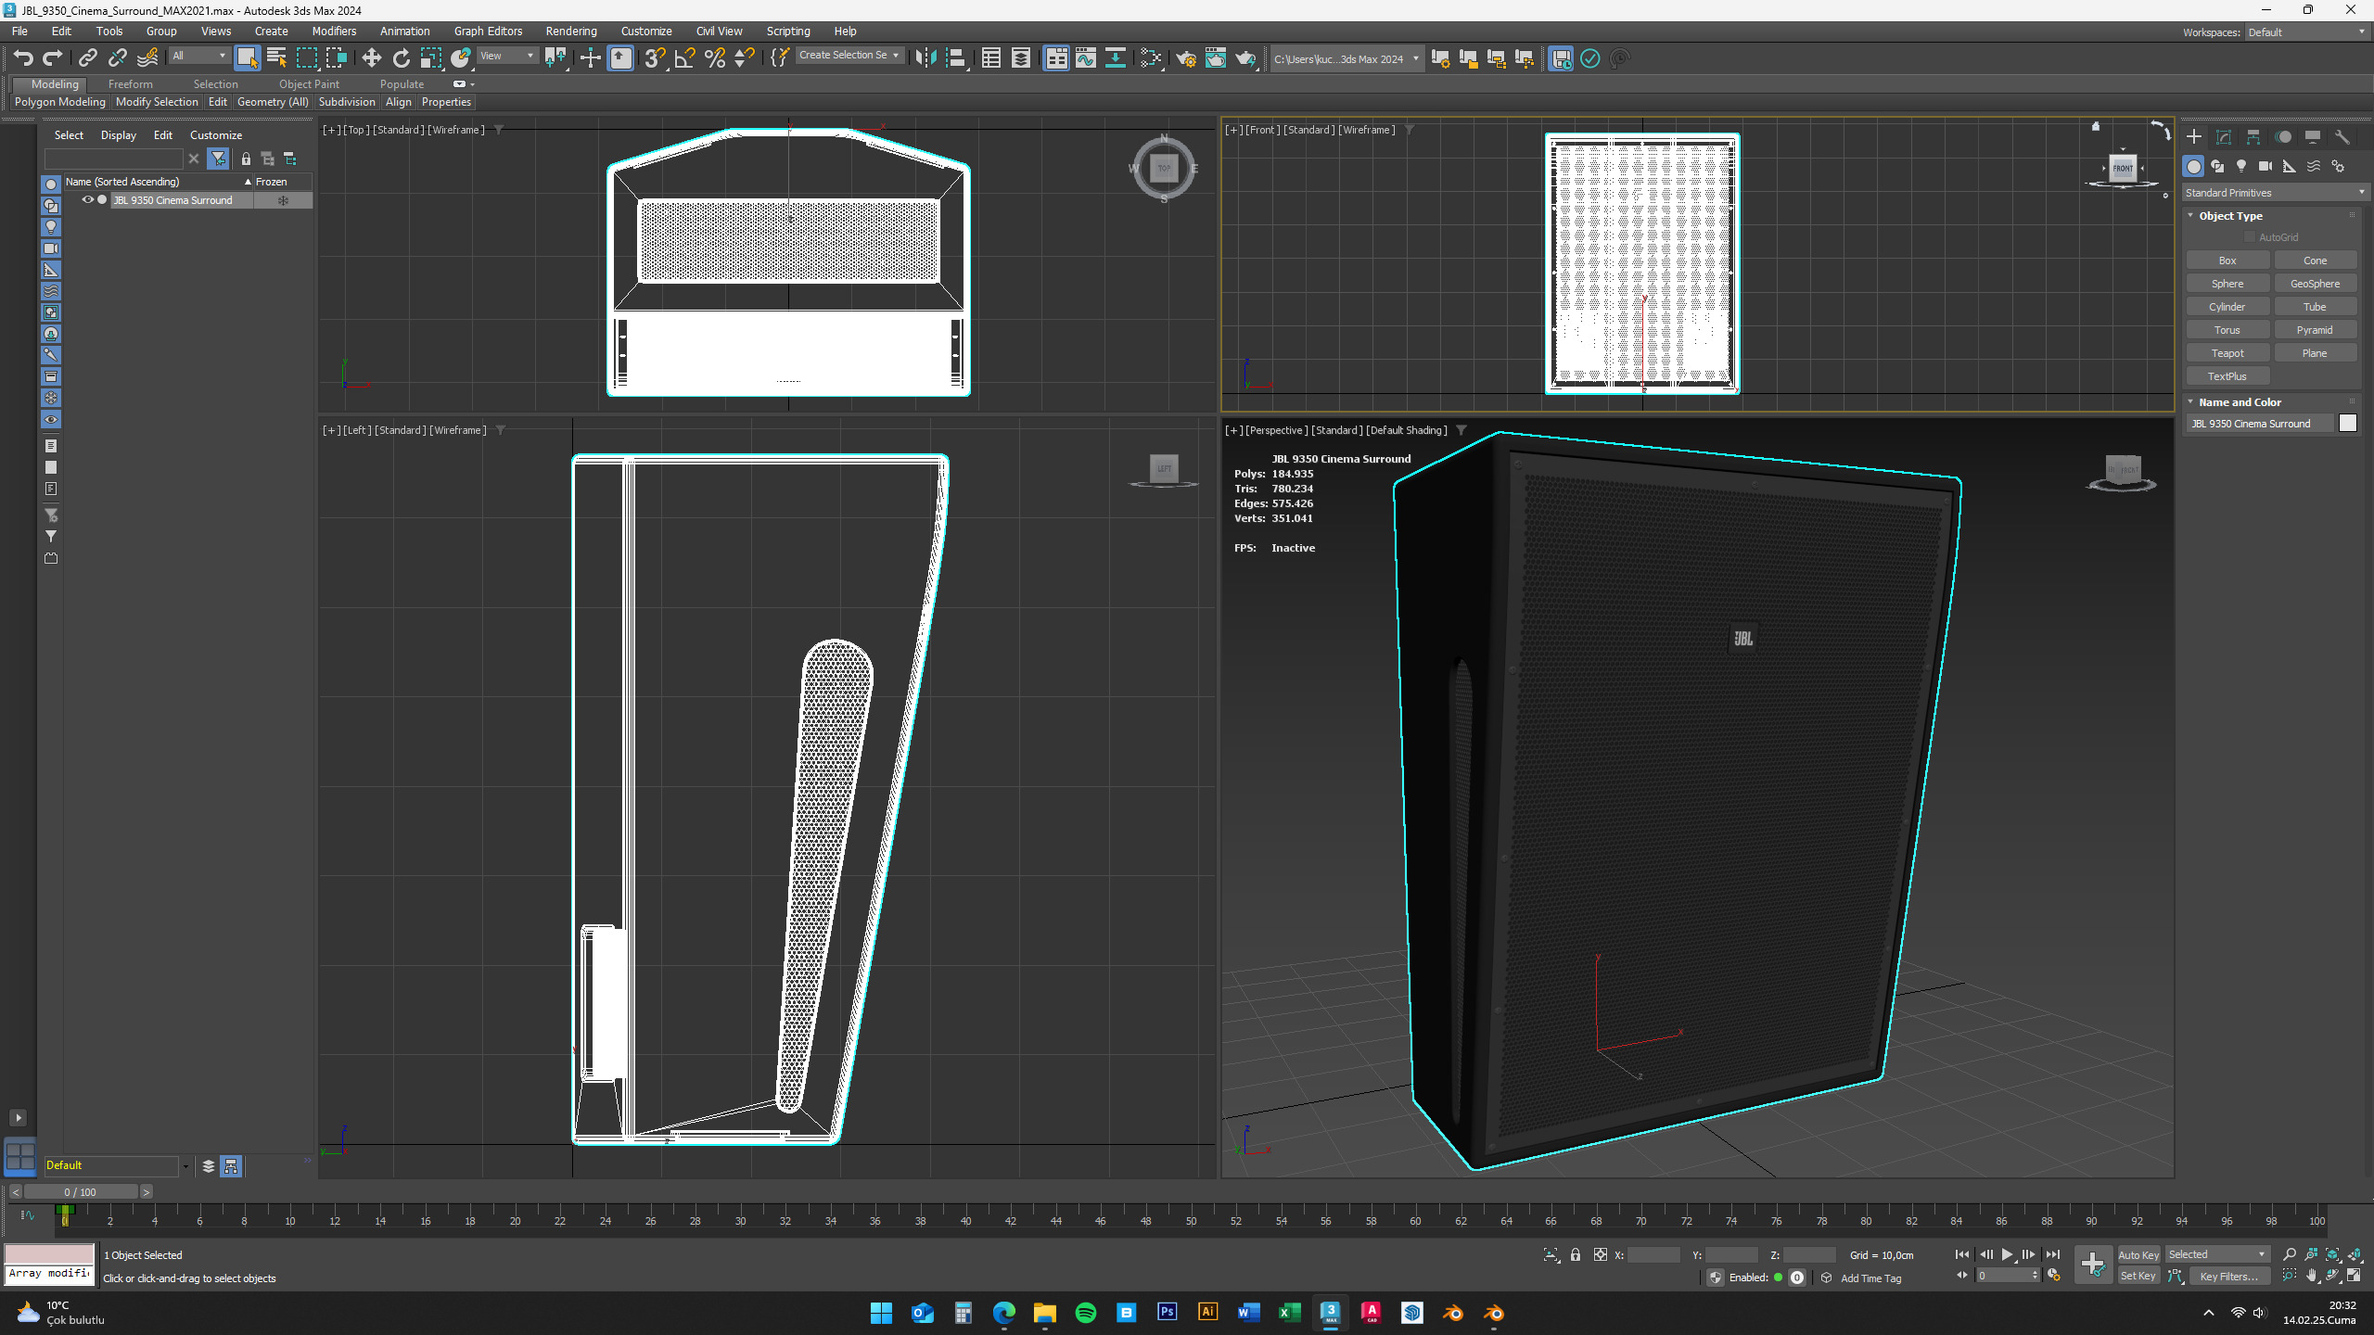Choose the Select and Move tool
This screenshot has height=1335, width=2374.
coord(372,58)
